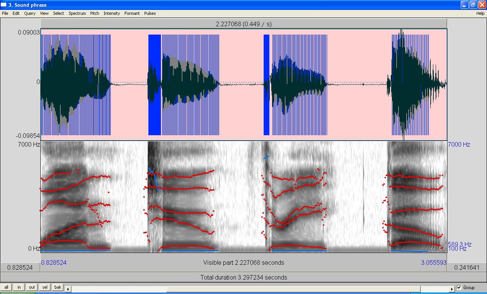Open the Intensity menu
The height and width of the screenshot is (294, 487).
[x=111, y=13]
